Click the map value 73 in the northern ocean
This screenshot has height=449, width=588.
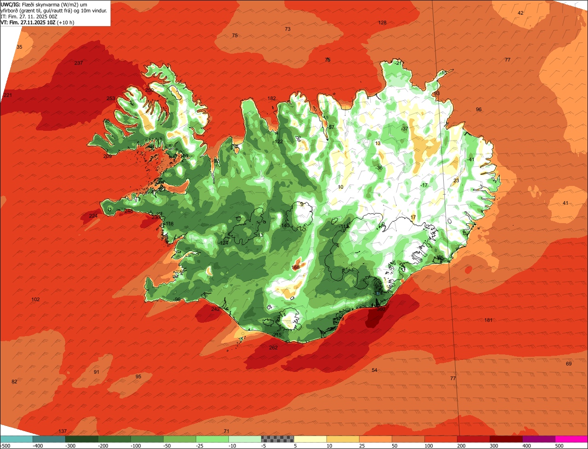pos(288,29)
